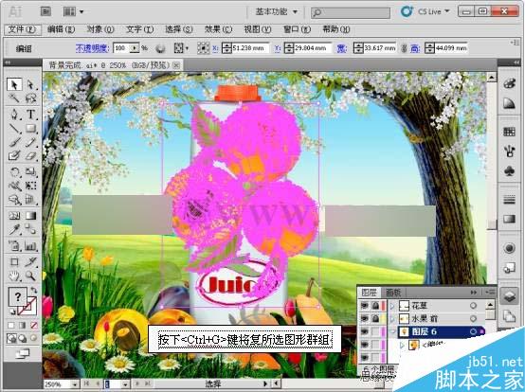Select the Artboard tool
This screenshot has width=525, height=392.
tap(14, 262)
